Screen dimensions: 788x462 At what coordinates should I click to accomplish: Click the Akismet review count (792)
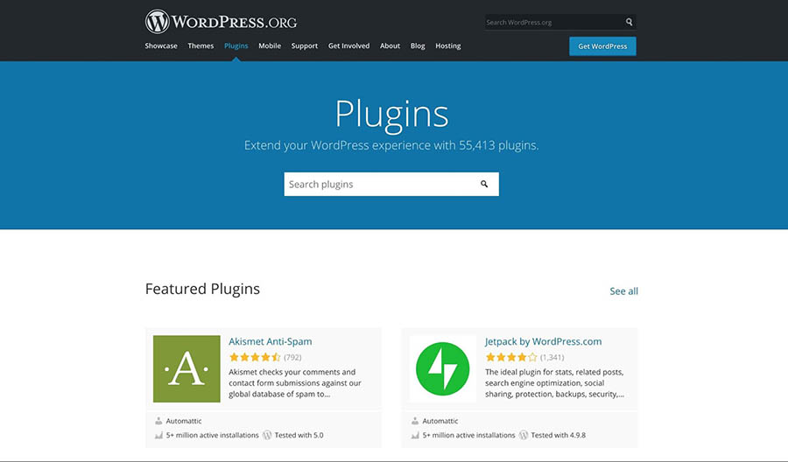tap(292, 358)
